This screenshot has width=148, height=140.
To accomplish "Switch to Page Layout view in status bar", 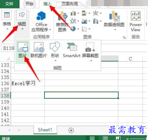I will click(x=105, y=138).
